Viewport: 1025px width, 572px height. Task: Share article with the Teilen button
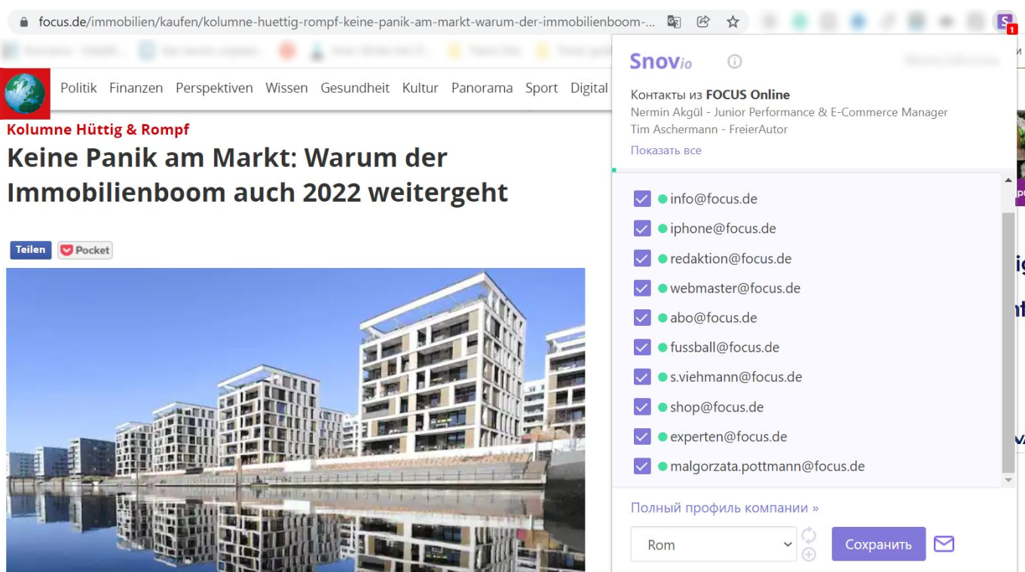(x=30, y=250)
